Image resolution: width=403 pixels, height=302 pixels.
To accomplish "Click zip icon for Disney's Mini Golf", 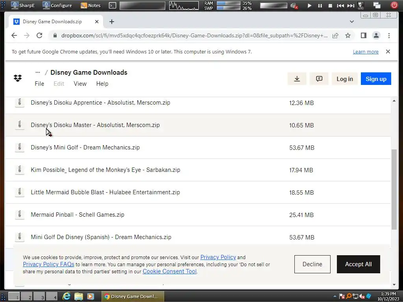I will (20, 147).
